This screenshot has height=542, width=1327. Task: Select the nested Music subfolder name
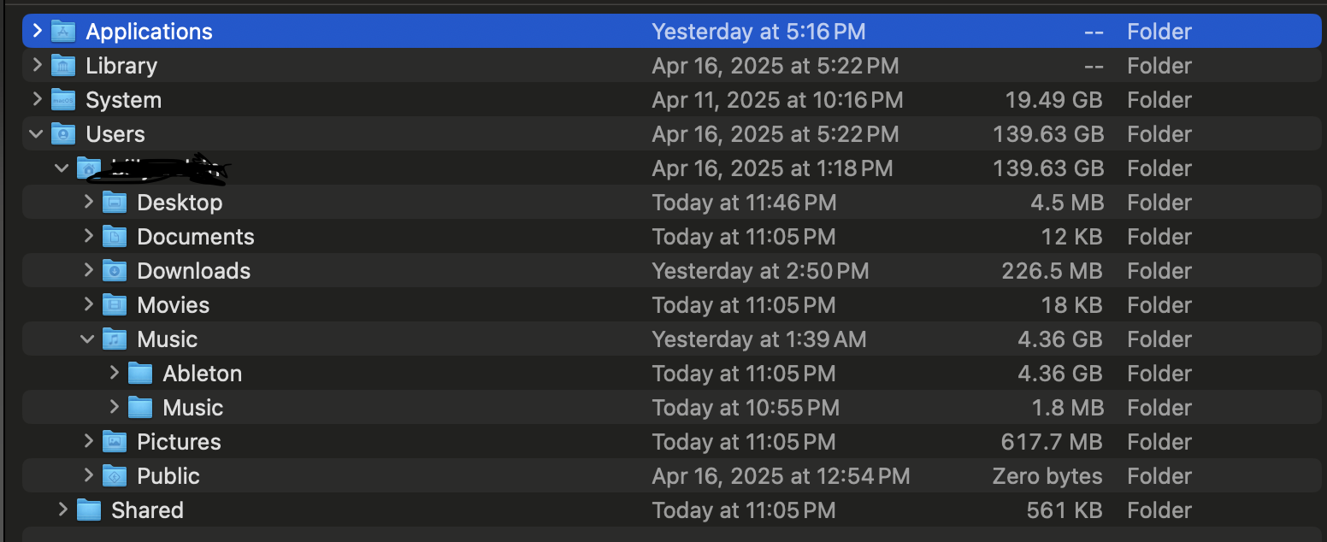tap(193, 408)
